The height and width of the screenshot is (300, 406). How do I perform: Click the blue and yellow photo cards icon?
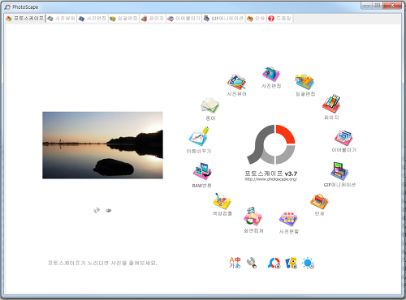[x=291, y=263]
